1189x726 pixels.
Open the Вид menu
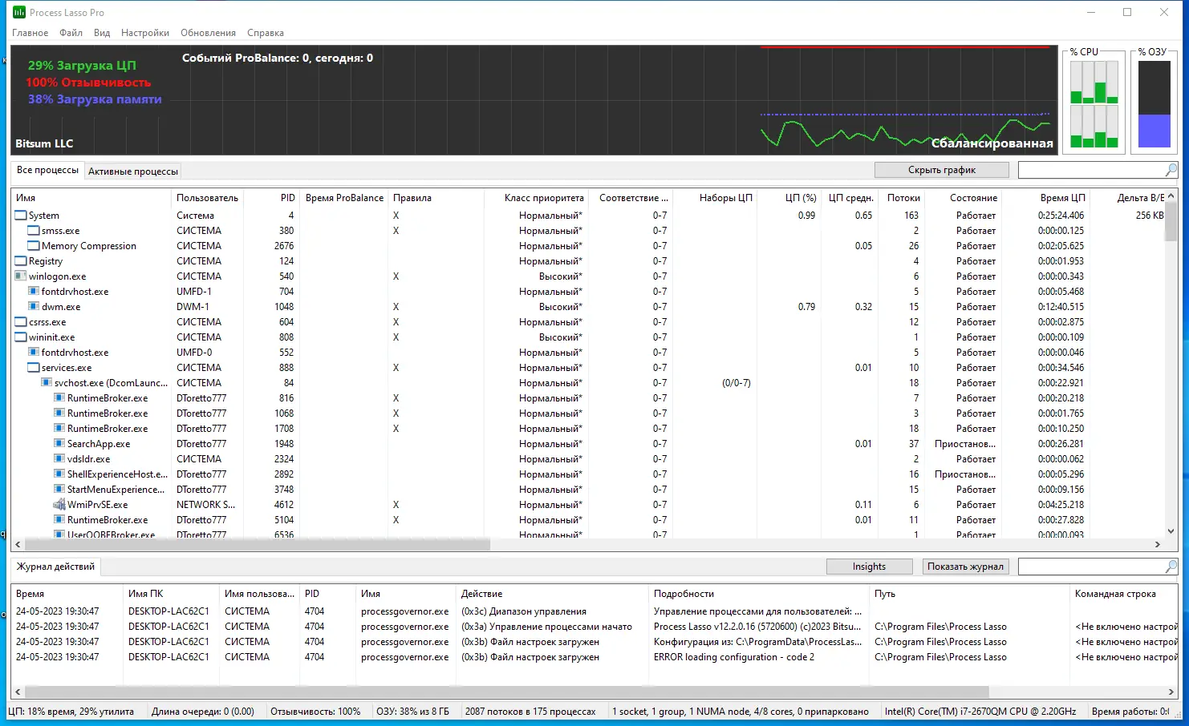102,33
